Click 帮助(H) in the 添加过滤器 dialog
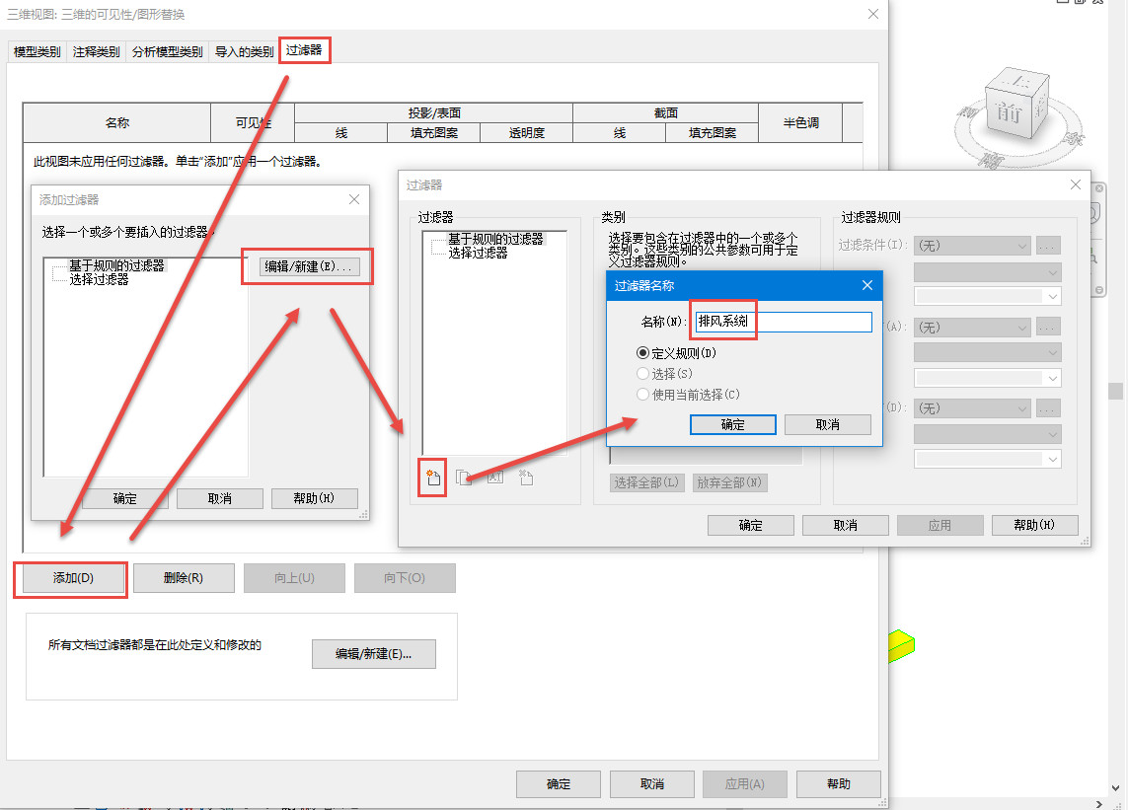The width and height of the screenshot is (1128, 810). 314,498
